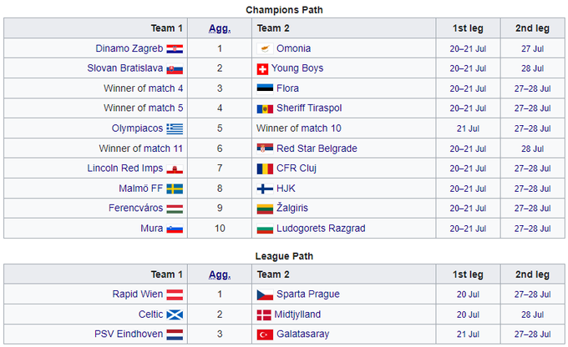The image size is (568, 347).
Task: Click the Rapid Wien team link
Action: click(137, 294)
